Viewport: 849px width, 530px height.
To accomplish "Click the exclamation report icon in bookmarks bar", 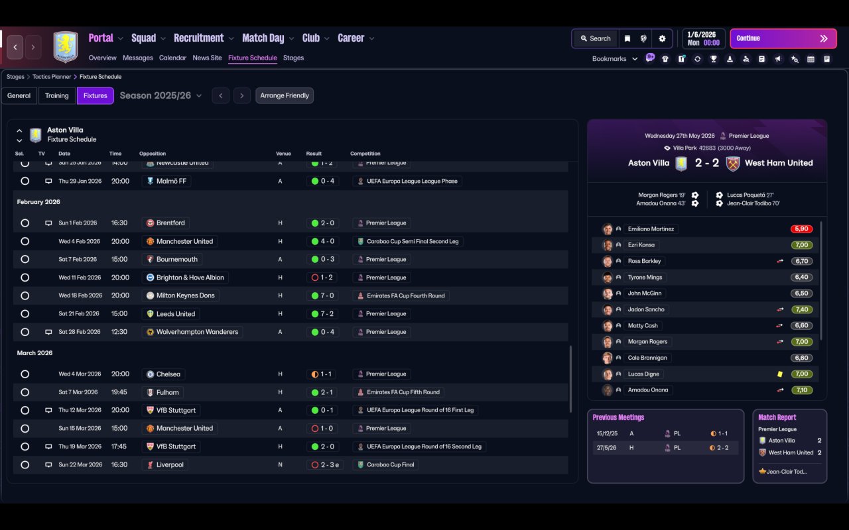I will pos(681,59).
